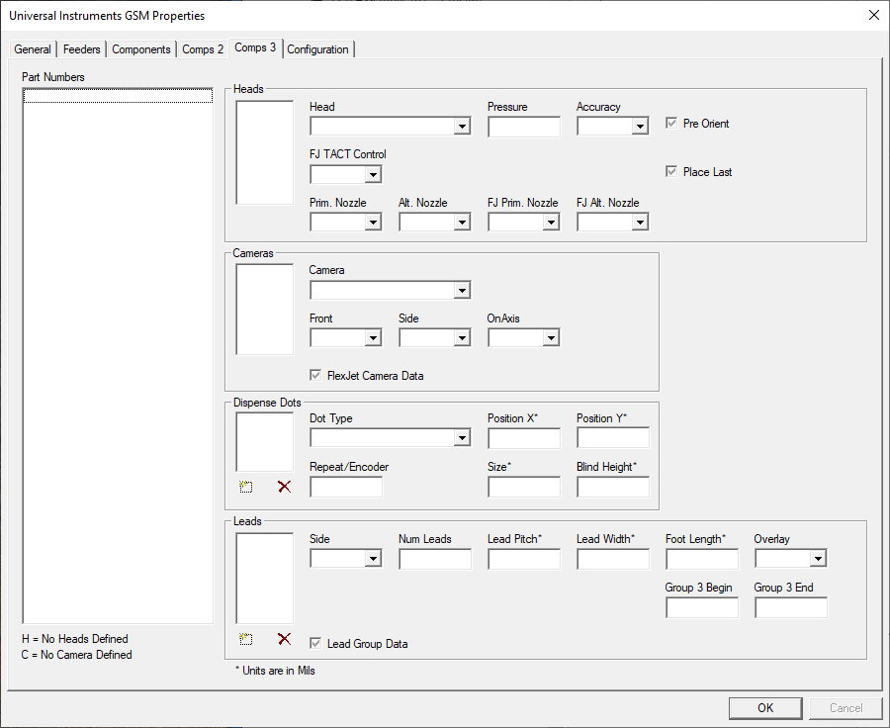This screenshot has height=728, width=890.
Task: Open the Camera dropdown
Action: point(461,289)
